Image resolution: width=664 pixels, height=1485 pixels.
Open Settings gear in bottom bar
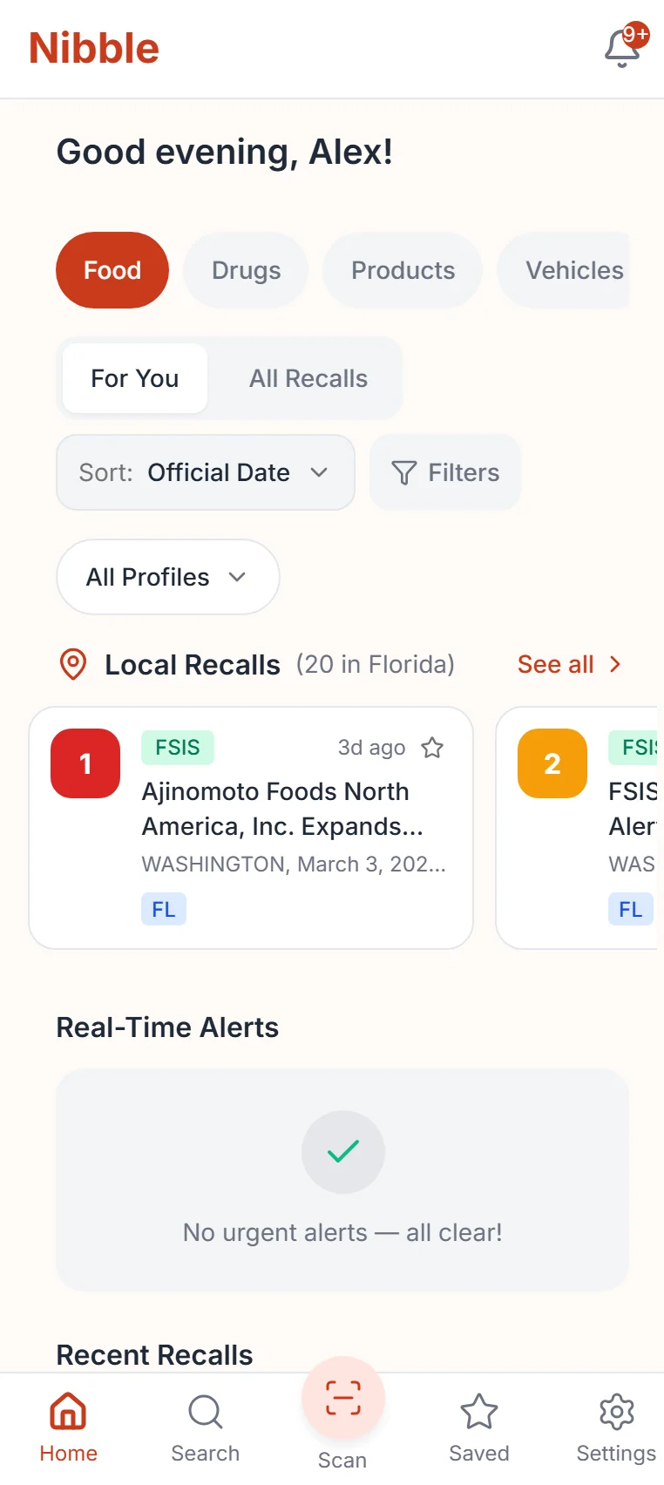(x=616, y=1412)
